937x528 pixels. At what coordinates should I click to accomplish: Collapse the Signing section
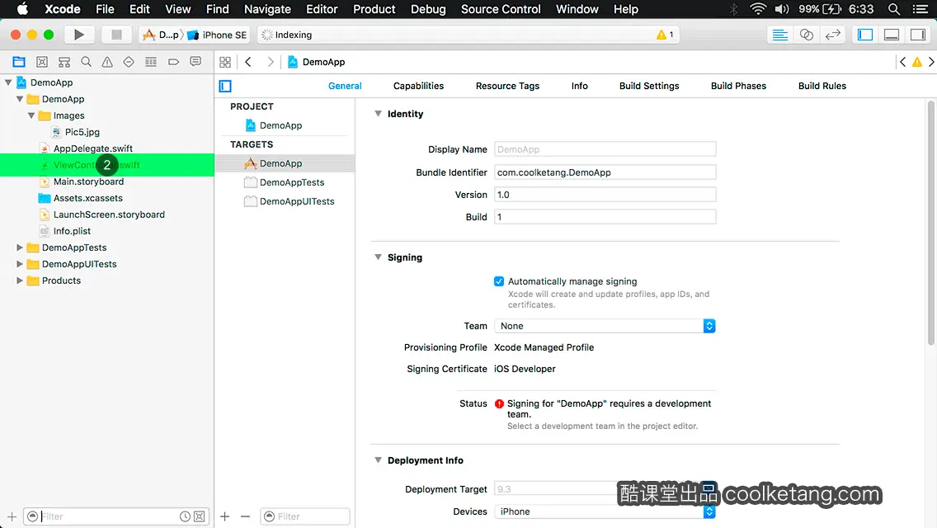(x=379, y=257)
